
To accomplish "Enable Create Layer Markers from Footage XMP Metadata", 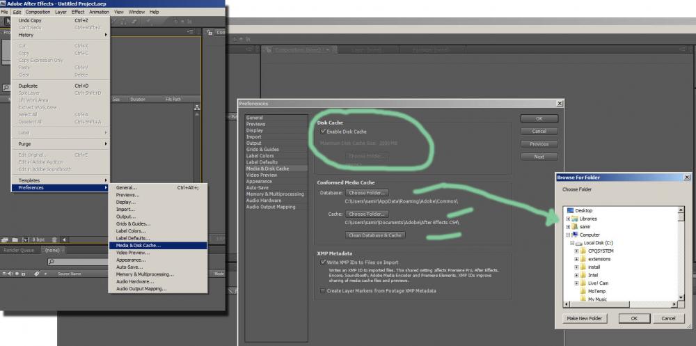I will pos(323,291).
